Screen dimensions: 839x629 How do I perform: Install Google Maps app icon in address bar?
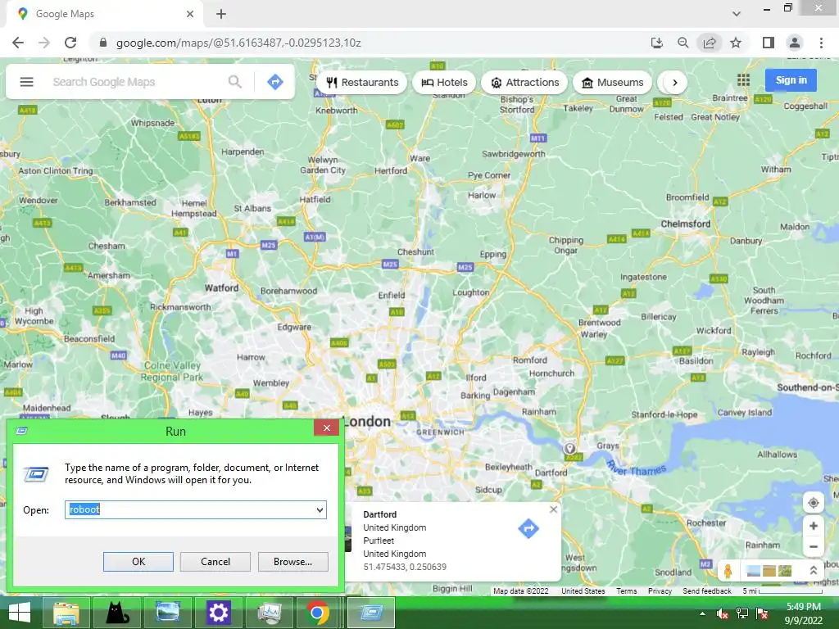click(657, 43)
